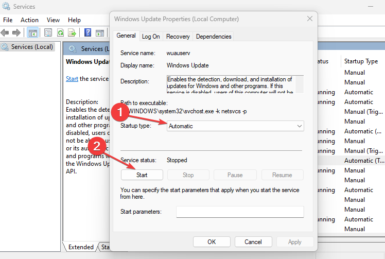Image resolution: width=385 pixels, height=259 pixels.
Task: Click the Description box scrollbar
Action: tap(300, 84)
